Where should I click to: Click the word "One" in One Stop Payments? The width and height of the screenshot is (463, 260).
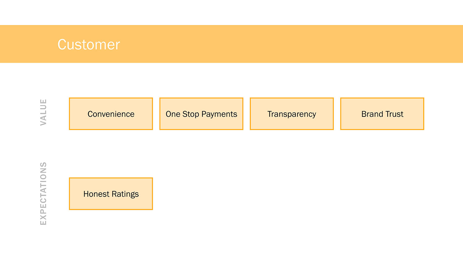173,114
